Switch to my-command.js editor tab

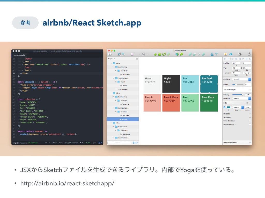coord(19,55)
